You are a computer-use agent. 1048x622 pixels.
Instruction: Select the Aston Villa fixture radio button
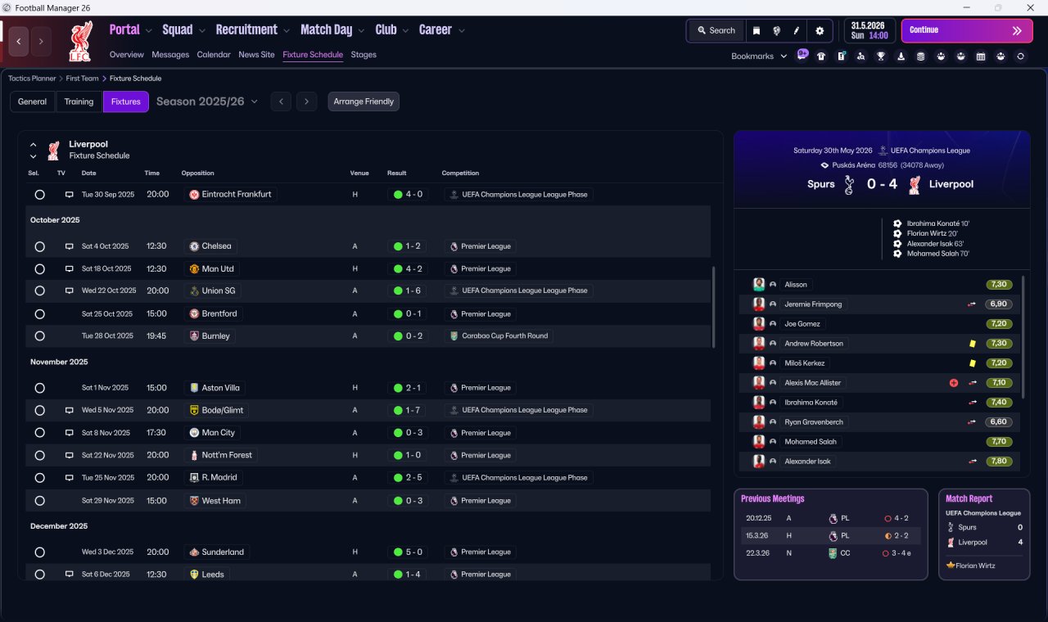point(39,388)
